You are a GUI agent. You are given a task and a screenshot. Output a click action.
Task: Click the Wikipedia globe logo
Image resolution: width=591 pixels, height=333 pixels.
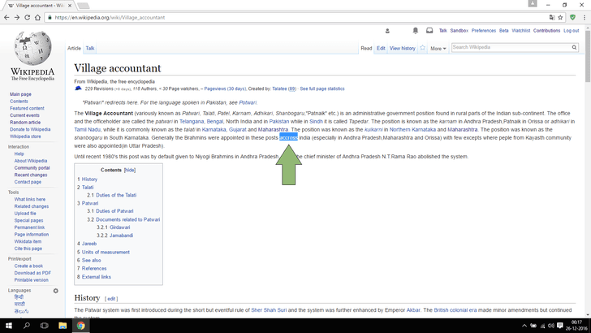pyautogui.click(x=32, y=48)
